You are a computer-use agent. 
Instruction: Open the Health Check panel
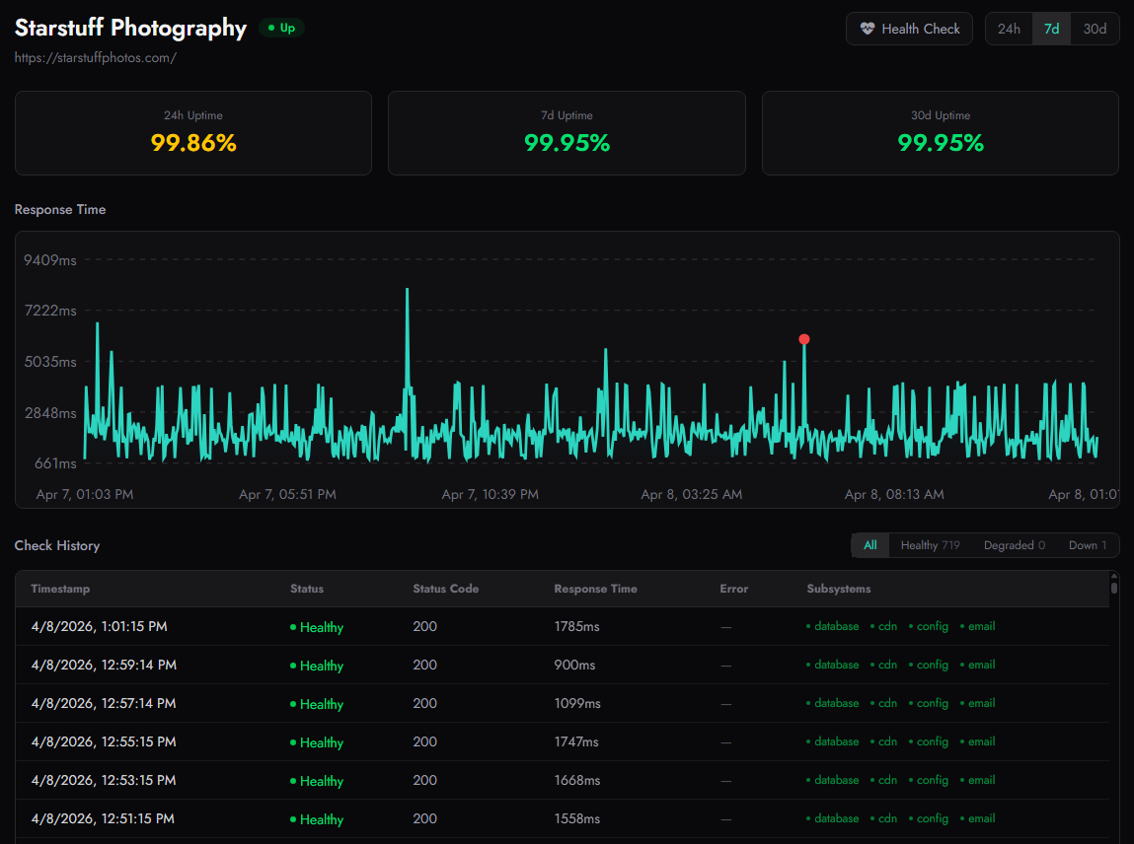click(909, 29)
